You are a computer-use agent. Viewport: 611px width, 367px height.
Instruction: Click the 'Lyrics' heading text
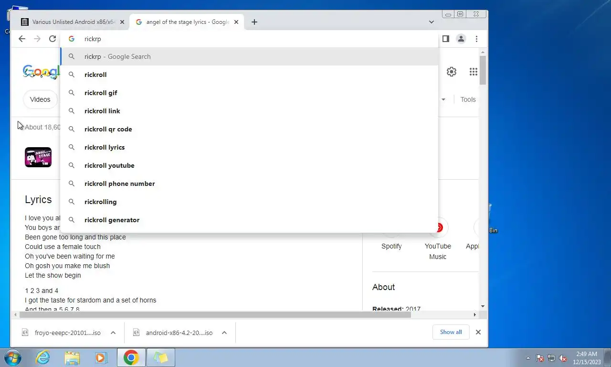(38, 199)
